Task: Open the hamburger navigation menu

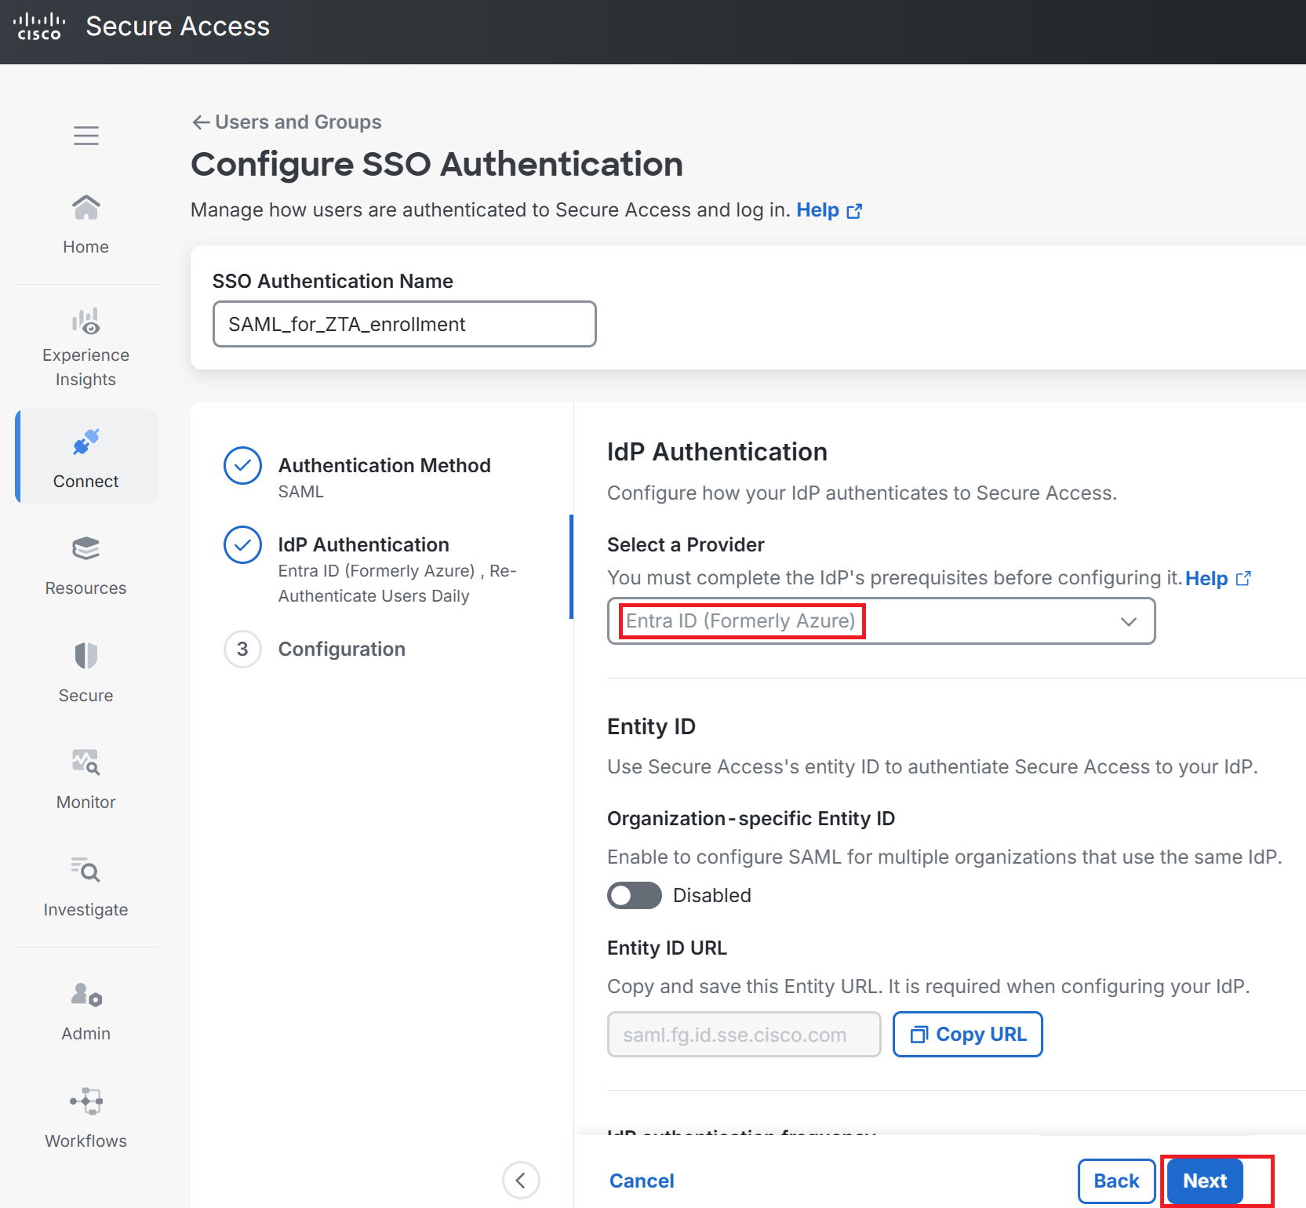Action: [86, 136]
